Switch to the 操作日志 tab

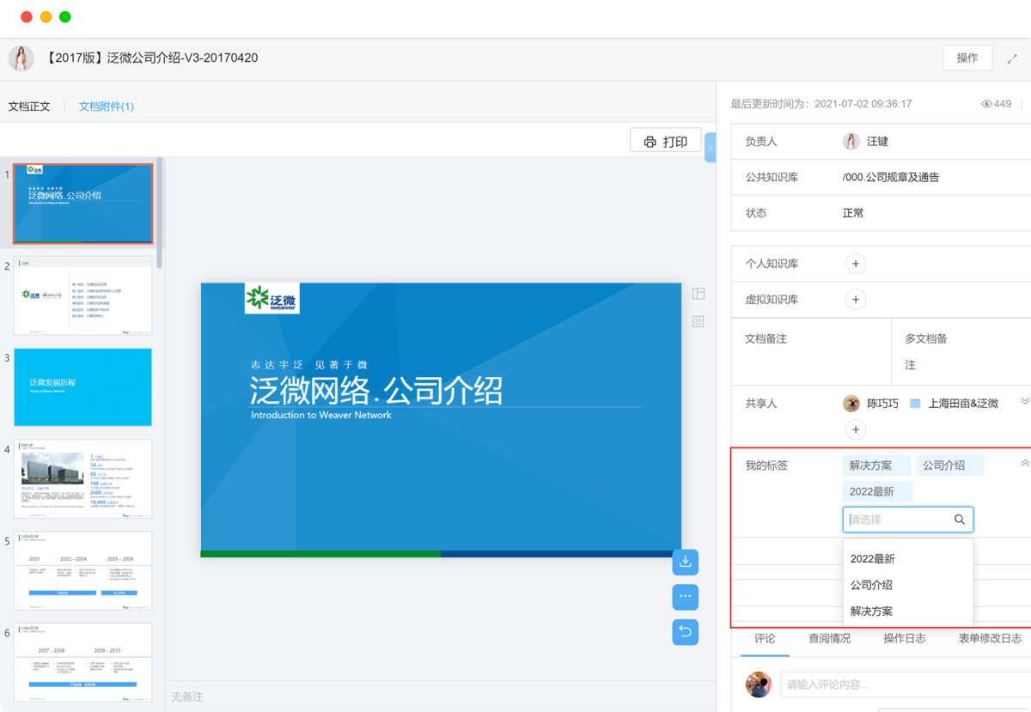(x=905, y=638)
